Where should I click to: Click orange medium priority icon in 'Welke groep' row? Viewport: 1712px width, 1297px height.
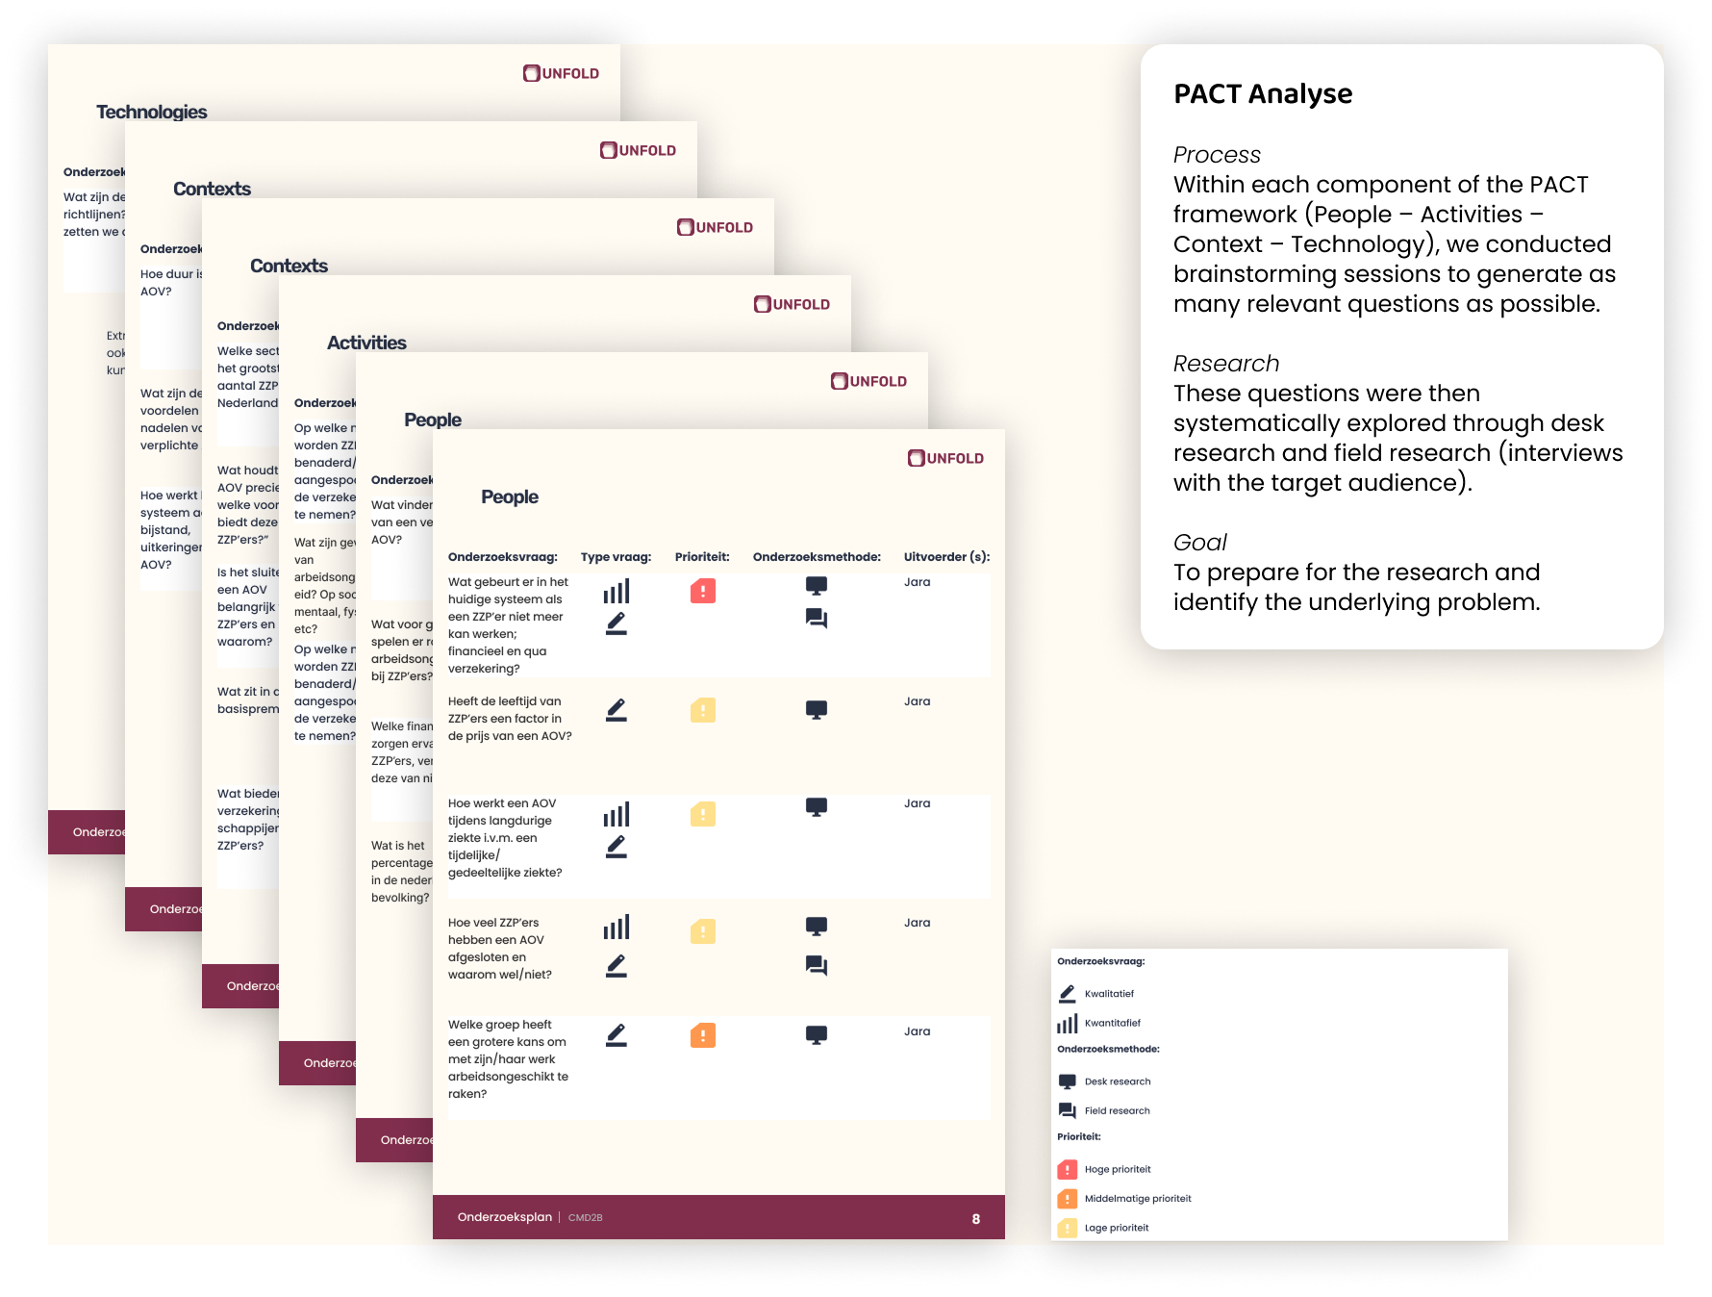coord(703,1035)
